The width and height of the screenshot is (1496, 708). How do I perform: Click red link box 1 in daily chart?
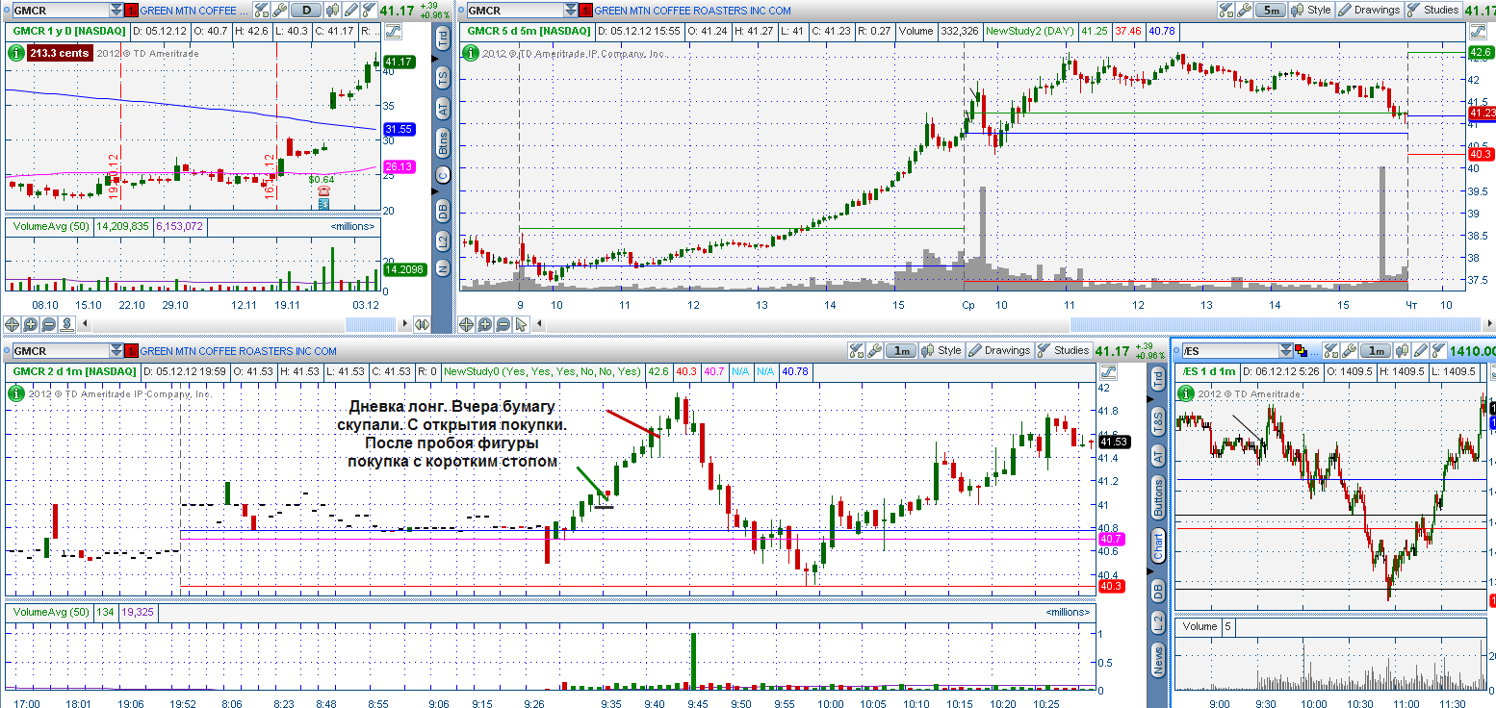130,11
